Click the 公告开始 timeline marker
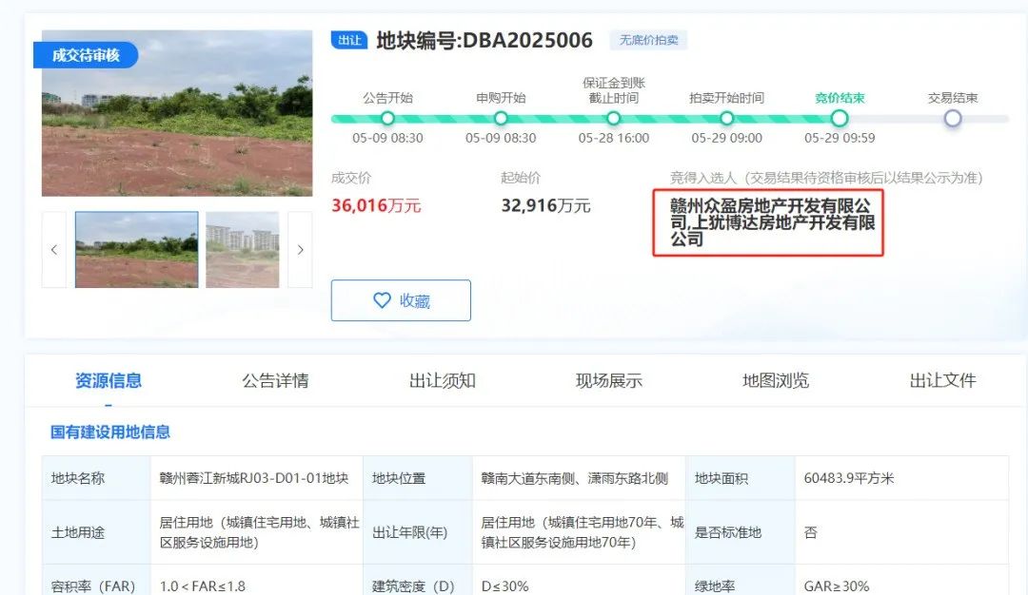This screenshot has height=595, width=1028. [x=387, y=119]
